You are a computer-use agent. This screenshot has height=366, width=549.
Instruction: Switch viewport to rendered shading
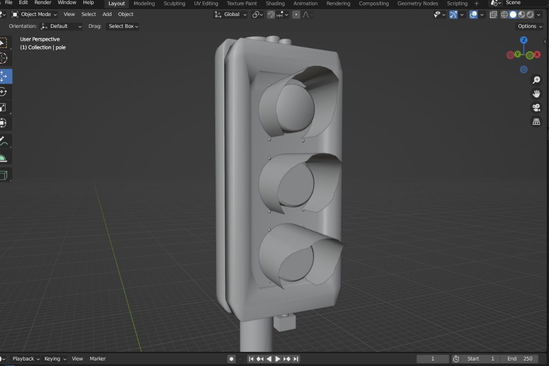coord(530,14)
